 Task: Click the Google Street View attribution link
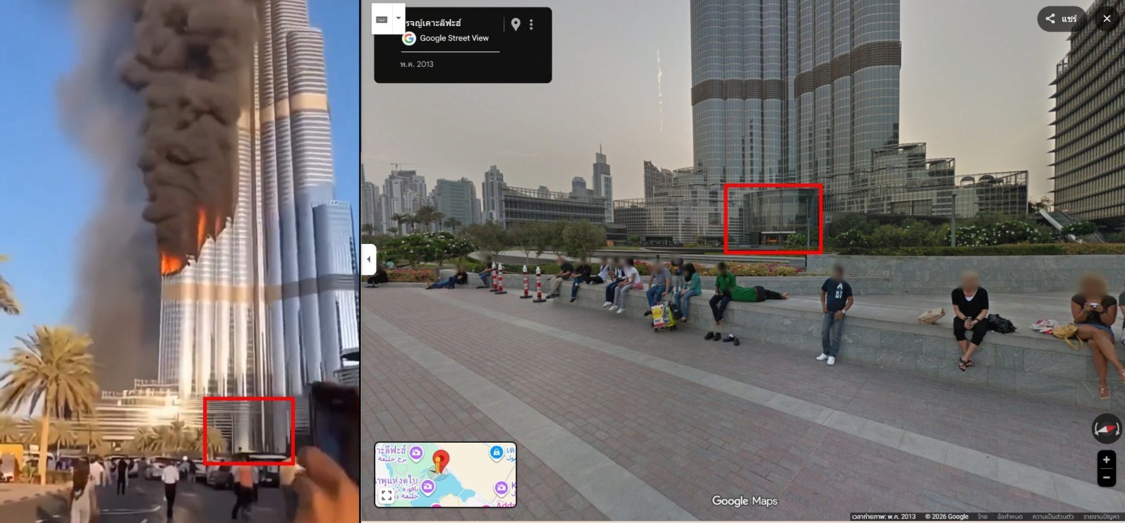(454, 38)
